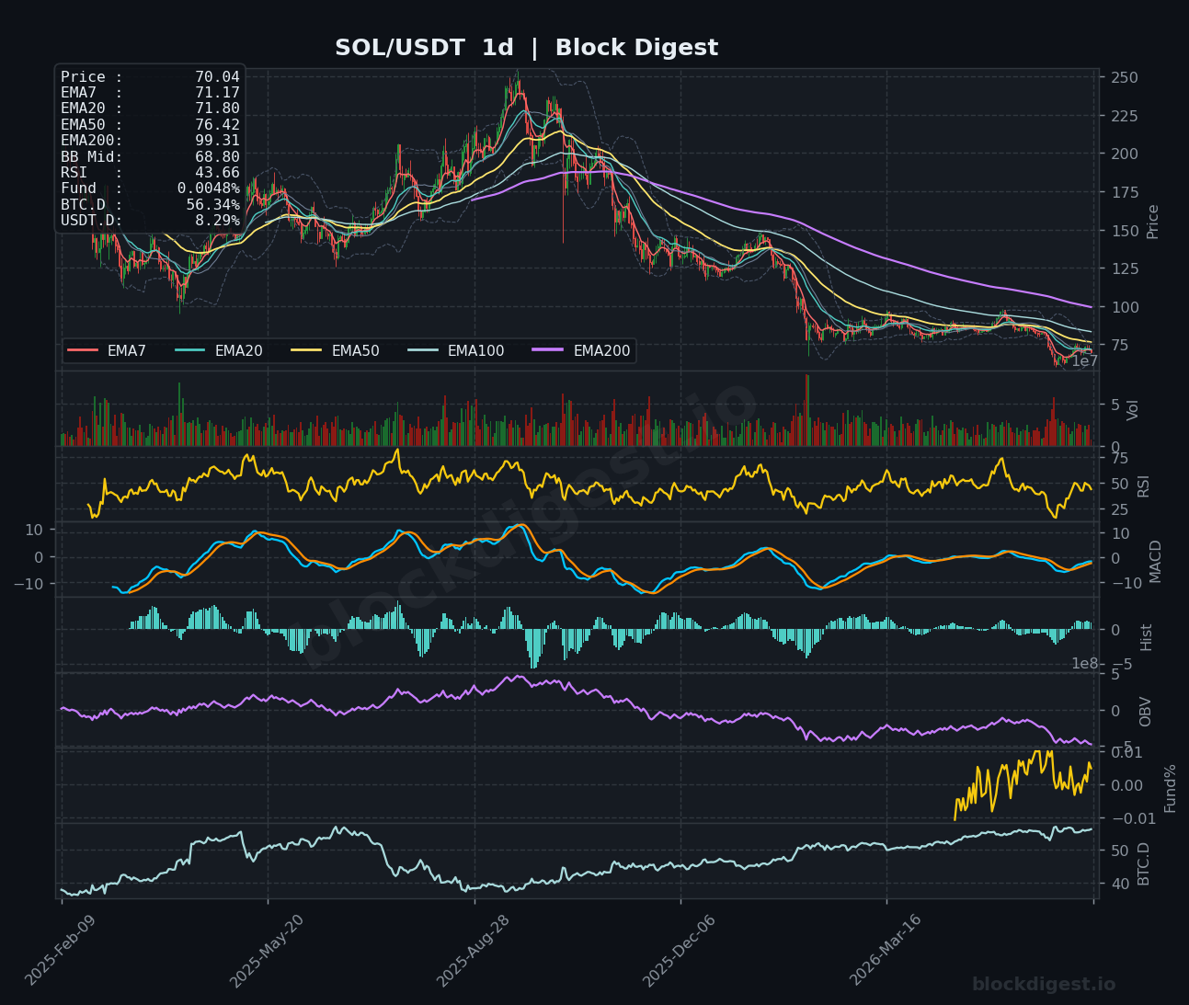
Task: Click the RSI 43.66 info box row
Action: click(150, 173)
